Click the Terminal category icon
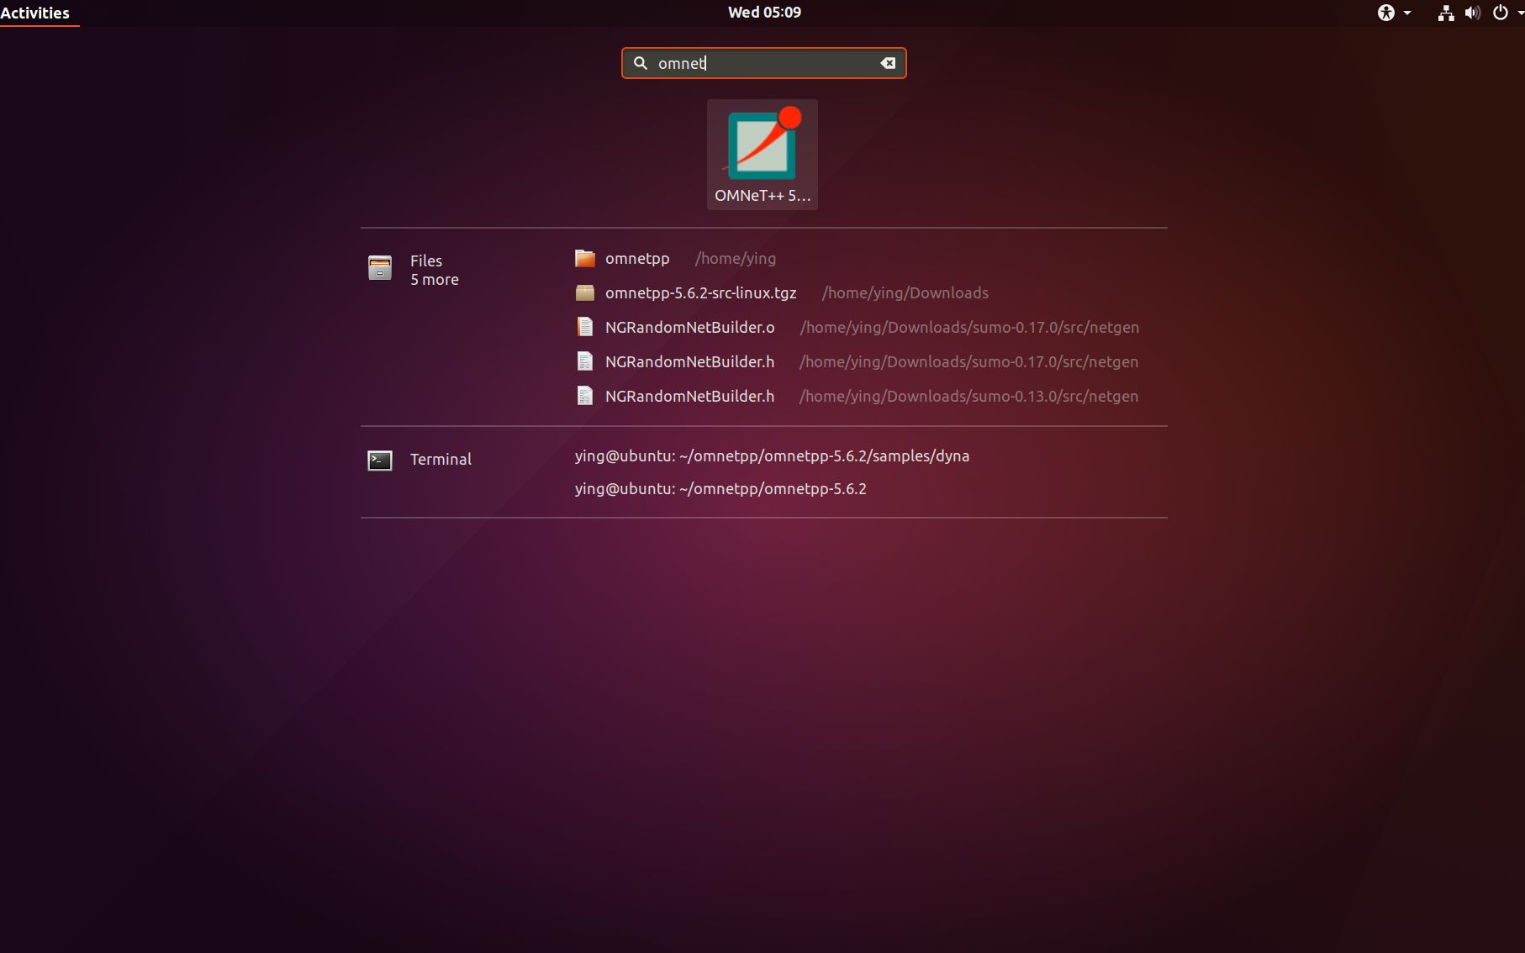 tap(380, 460)
